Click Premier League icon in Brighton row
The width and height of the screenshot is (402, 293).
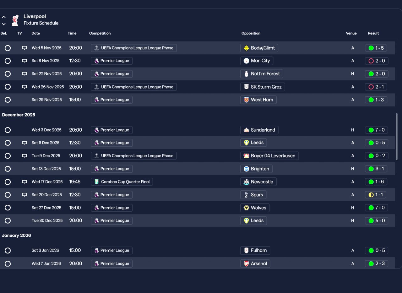pyautogui.click(x=96, y=169)
